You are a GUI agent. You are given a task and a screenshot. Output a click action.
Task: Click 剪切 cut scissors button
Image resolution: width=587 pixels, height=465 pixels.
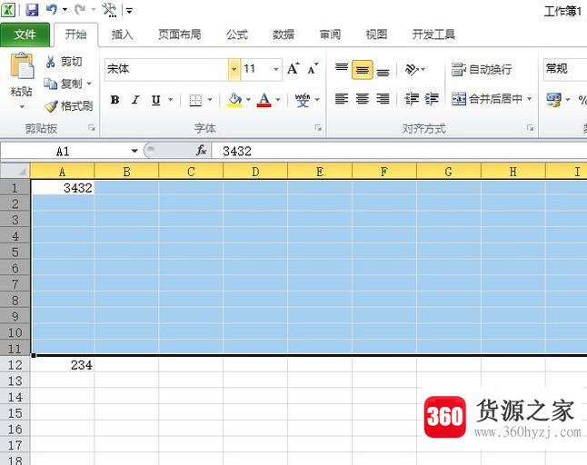coord(64,62)
